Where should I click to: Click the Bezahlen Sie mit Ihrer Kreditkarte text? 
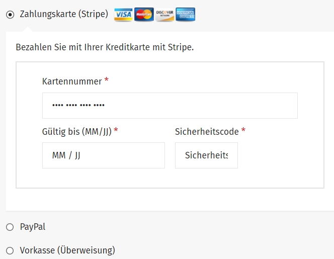(105, 47)
